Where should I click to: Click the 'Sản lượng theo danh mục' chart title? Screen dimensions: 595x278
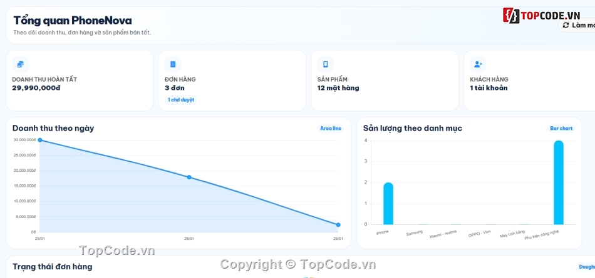click(x=413, y=129)
